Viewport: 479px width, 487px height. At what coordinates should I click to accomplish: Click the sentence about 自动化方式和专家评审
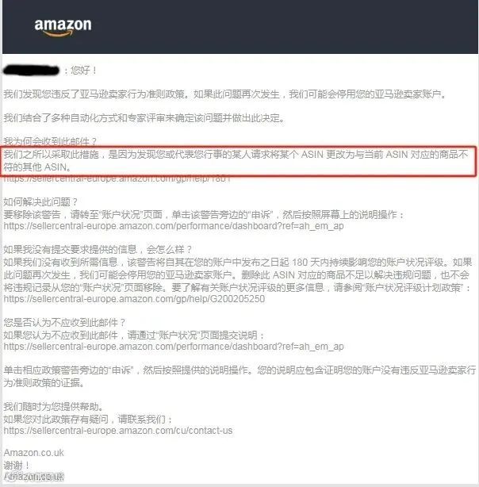pyautogui.click(x=144, y=118)
